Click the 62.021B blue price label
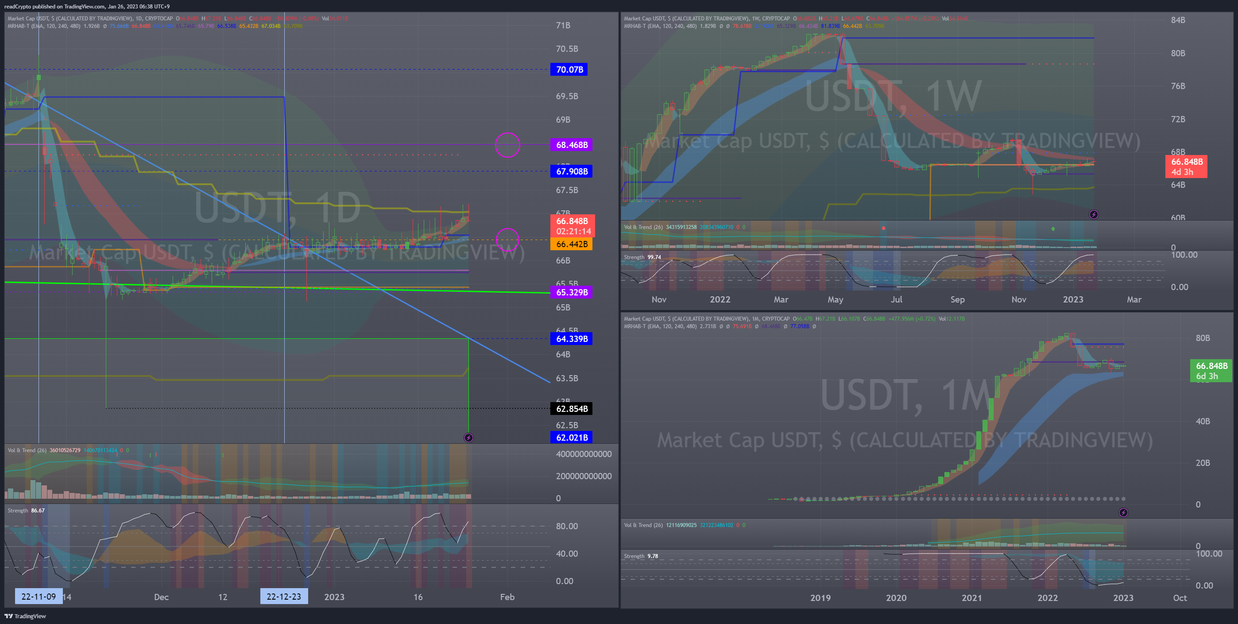This screenshot has width=1238, height=624. (572, 438)
